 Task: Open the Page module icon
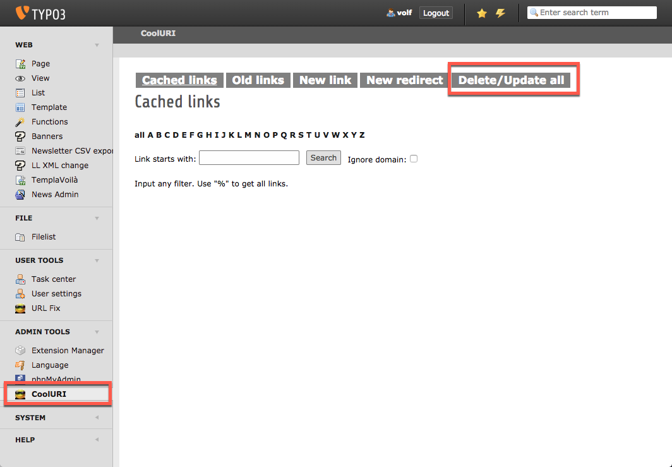point(20,64)
